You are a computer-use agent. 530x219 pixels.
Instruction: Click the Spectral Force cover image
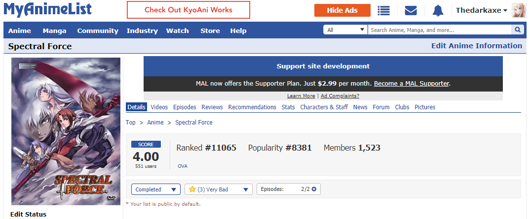pyautogui.click(x=66, y=130)
